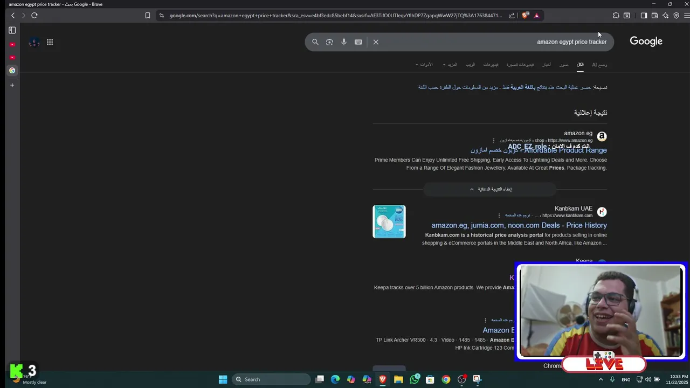The image size is (690, 388).
Task: Switch to the Videos (فيديوهات) tab
Action: pyautogui.click(x=491, y=65)
